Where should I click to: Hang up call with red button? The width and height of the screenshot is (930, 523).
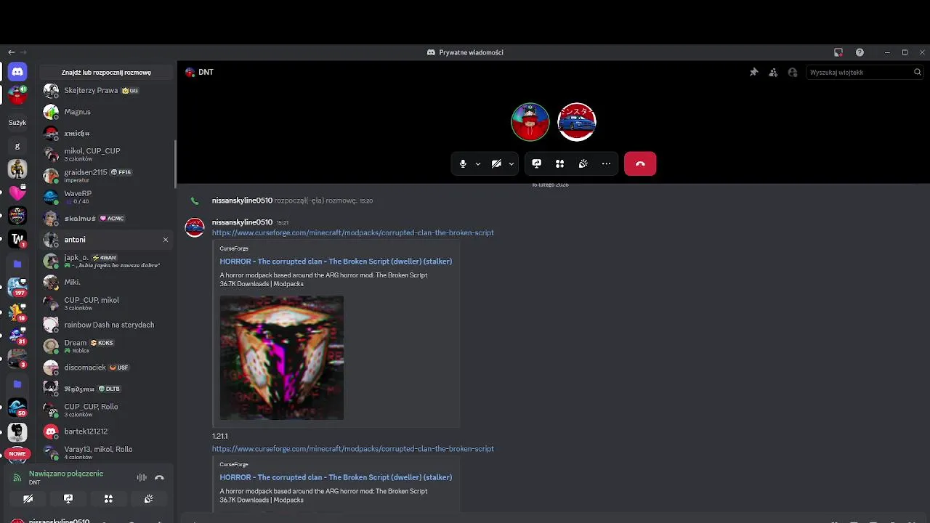tap(640, 164)
